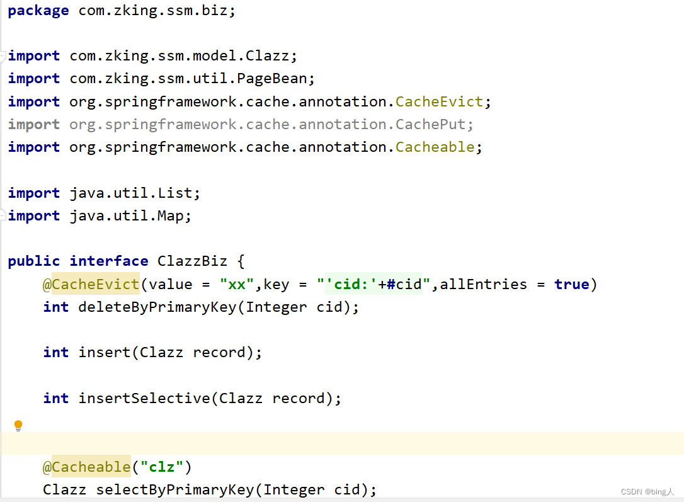Click the code folding arrow beside the first import

pyautogui.click(x=3, y=55)
